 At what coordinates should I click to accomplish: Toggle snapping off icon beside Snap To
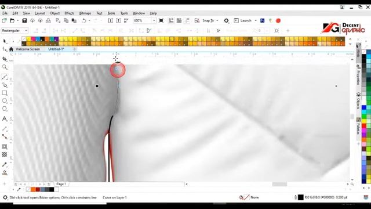tap(197, 21)
